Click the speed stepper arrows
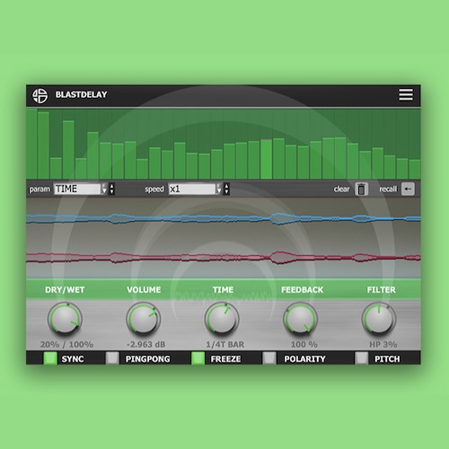This screenshot has width=449, height=449. click(x=226, y=189)
